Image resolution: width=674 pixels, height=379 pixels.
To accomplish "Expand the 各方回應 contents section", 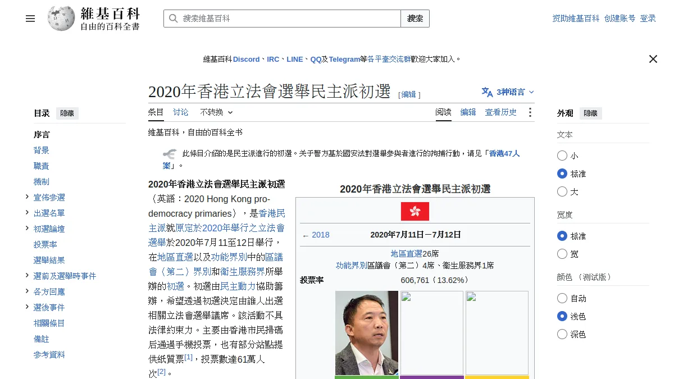I will (27, 291).
